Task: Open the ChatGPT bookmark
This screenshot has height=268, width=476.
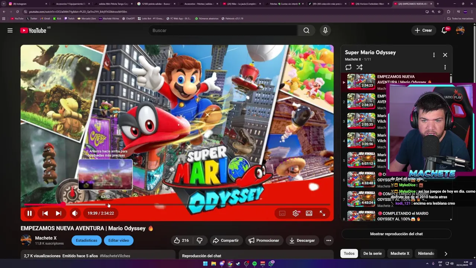Action: point(128,18)
